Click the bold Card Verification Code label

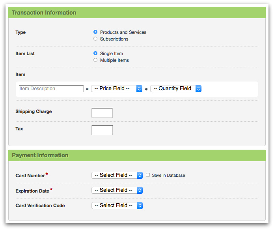40,206
